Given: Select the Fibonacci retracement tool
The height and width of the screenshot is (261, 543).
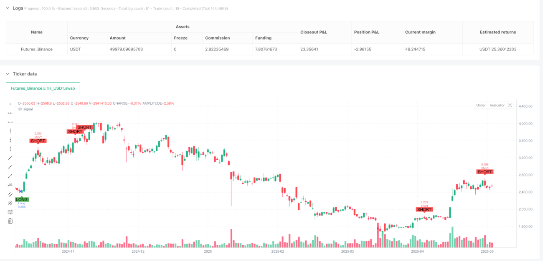Looking at the screenshot, I should tap(10, 212).
